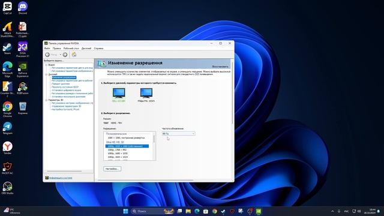Image resolution: width=384 pixels, height=216 pixels.
Task: Open NVIDIA Control Panel taskbar icon
Action: (259, 211)
